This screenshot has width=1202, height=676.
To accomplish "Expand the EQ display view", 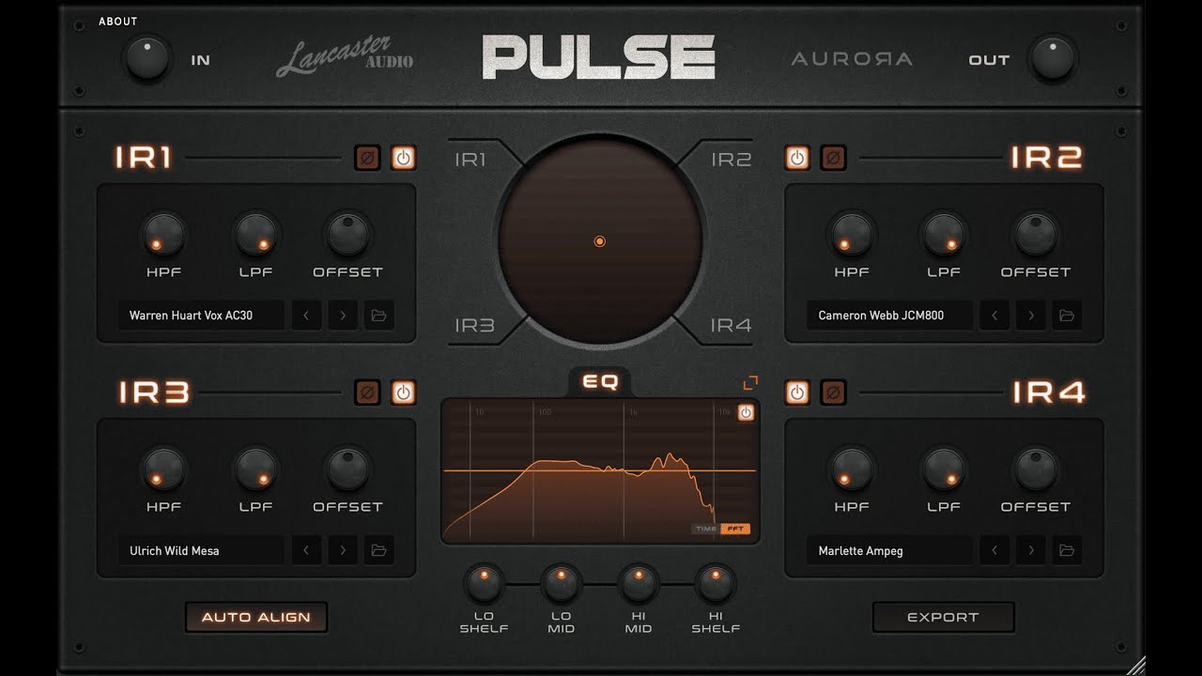I will click(x=750, y=383).
